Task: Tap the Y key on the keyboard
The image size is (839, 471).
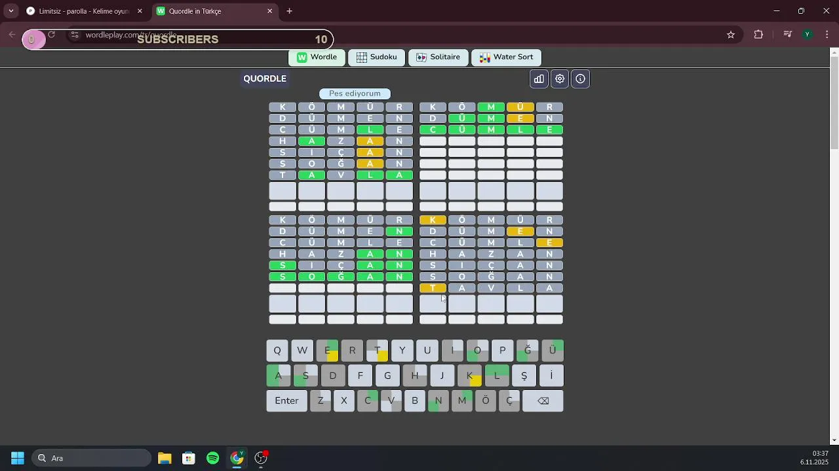Action: pyautogui.click(x=402, y=351)
